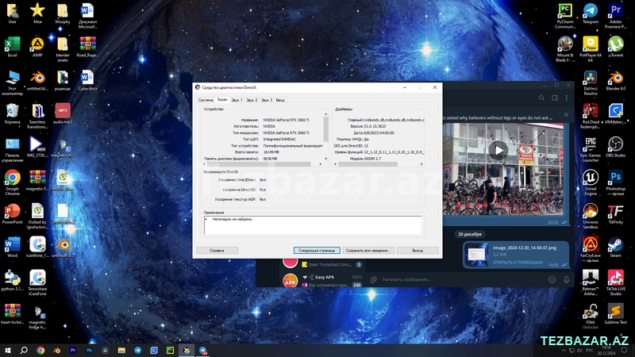This screenshot has width=635, height=357.
Task: Open the Excel desktop shortcut
Action: click(12, 47)
